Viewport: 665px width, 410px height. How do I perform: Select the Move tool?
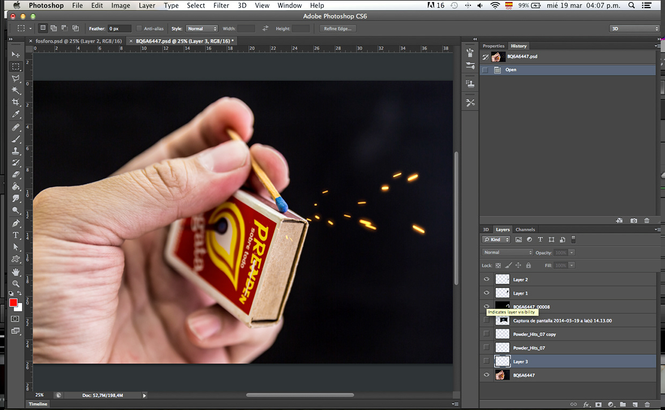[x=16, y=55]
